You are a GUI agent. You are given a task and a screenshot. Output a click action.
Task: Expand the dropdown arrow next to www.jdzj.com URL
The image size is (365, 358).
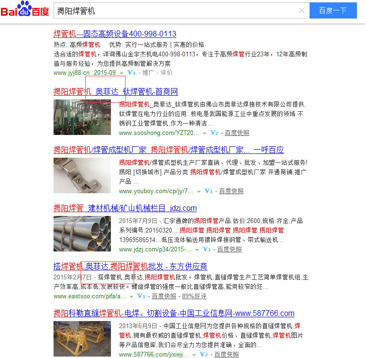(197, 250)
